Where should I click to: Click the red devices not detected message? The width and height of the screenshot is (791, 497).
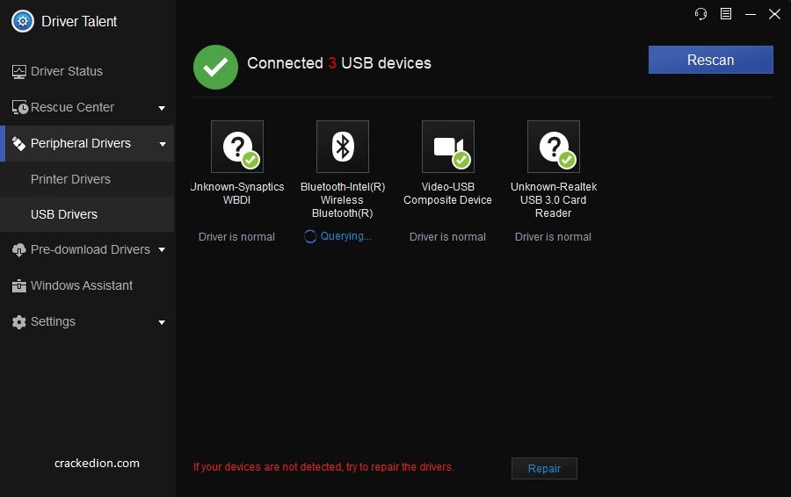point(323,467)
